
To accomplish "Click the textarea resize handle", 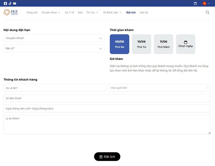I will tap(209, 133).
